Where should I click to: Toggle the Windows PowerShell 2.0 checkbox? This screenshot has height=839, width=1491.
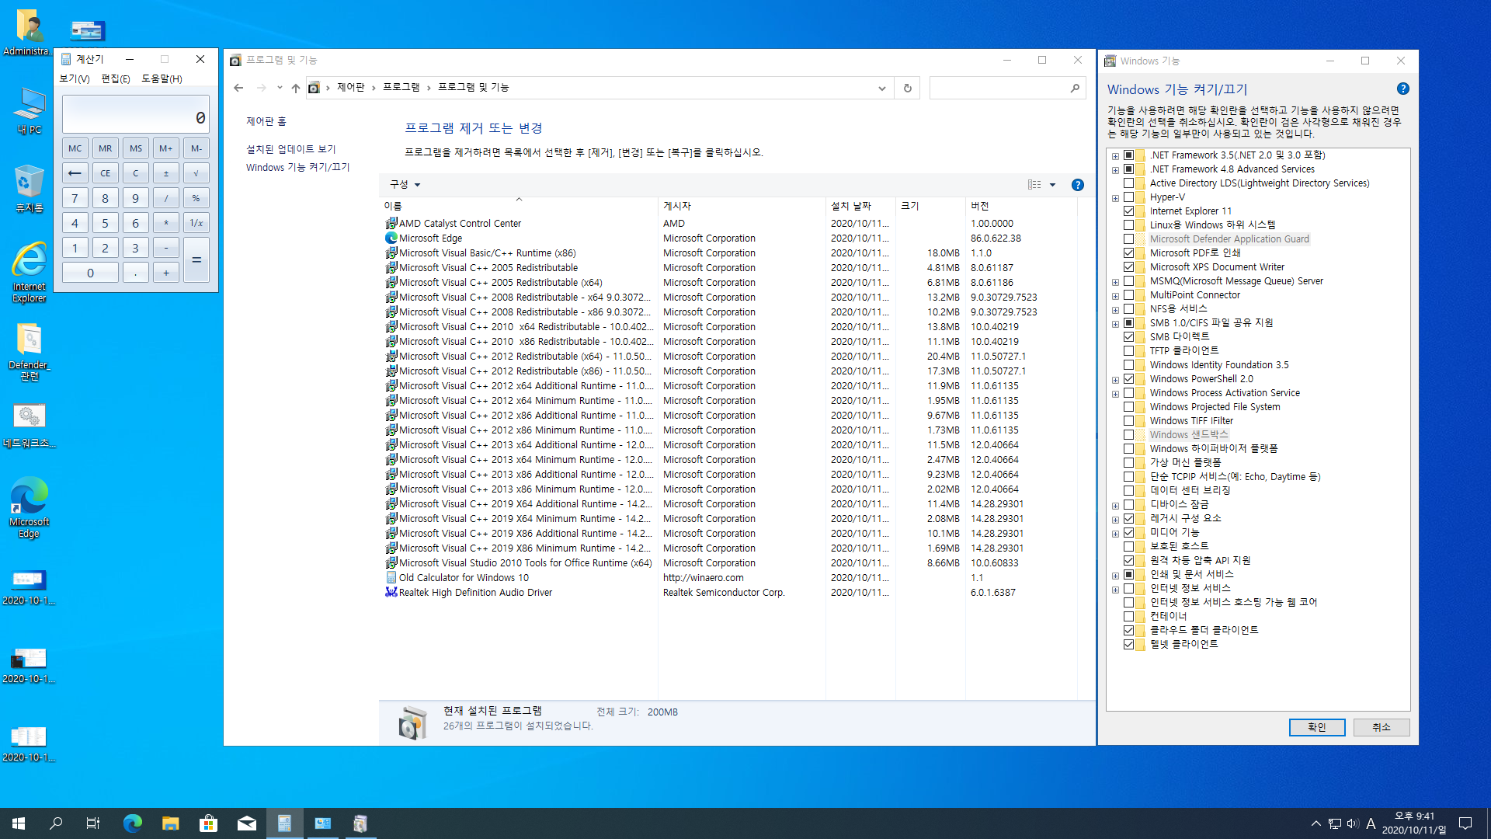(1128, 379)
